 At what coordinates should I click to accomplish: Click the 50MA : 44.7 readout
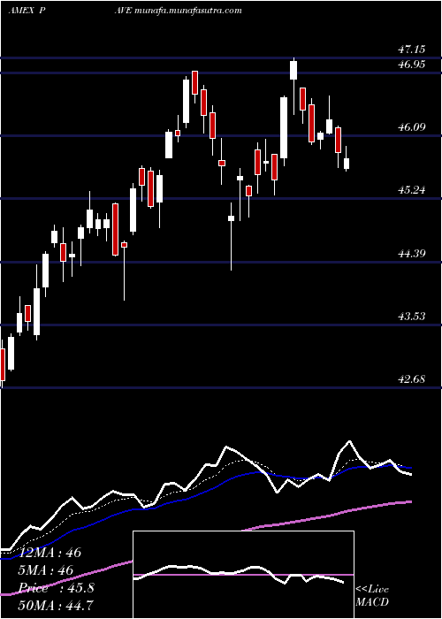[54, 605]
